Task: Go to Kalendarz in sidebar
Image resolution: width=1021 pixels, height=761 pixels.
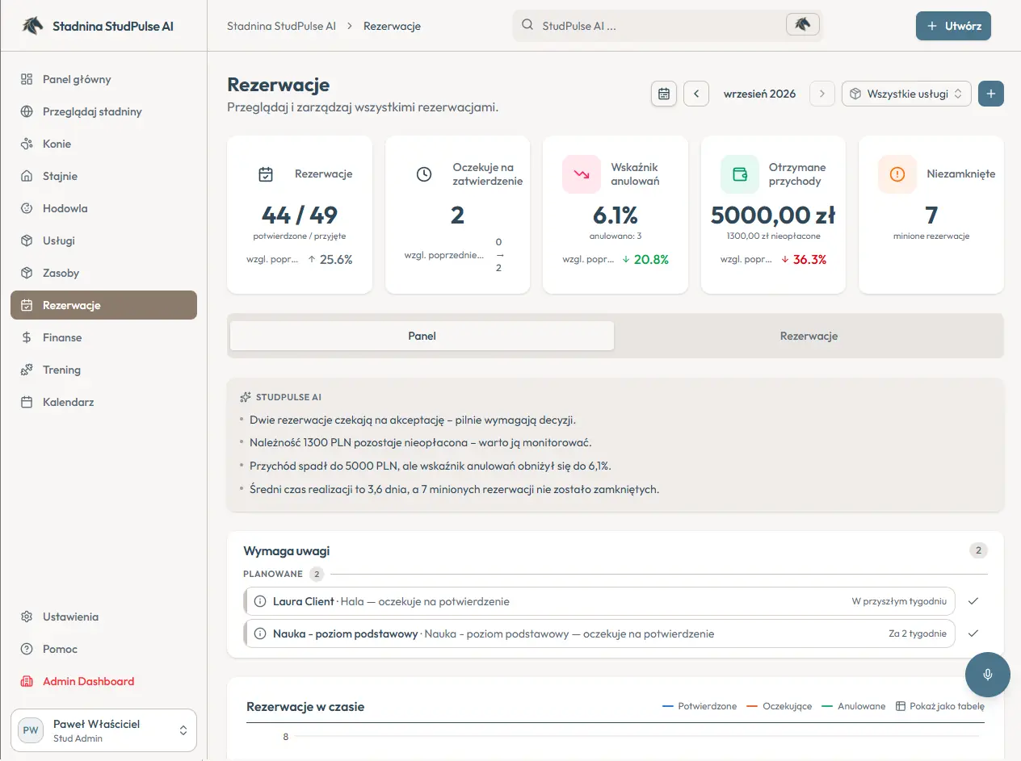Action: (103, 402)
